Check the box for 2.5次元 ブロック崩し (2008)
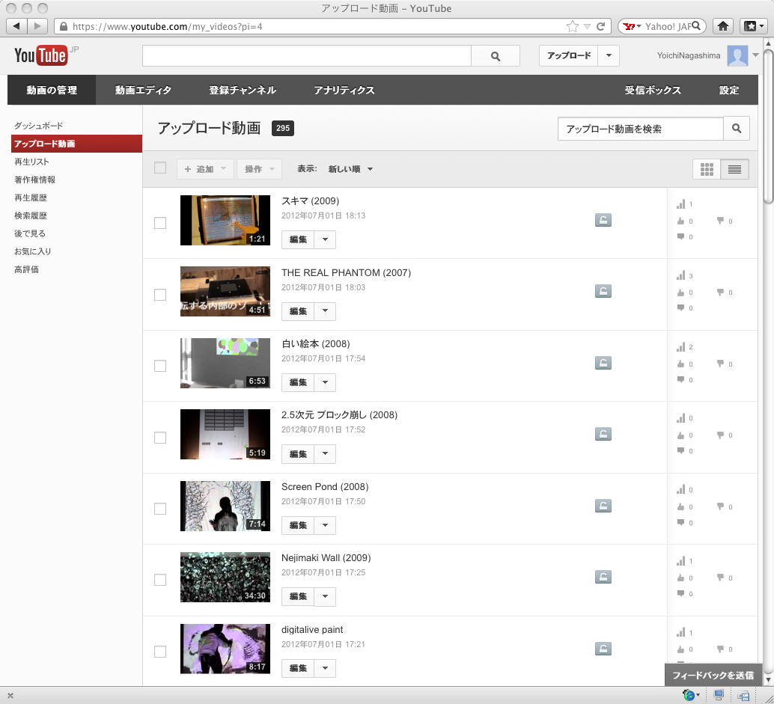 click(x=160, y=438)
